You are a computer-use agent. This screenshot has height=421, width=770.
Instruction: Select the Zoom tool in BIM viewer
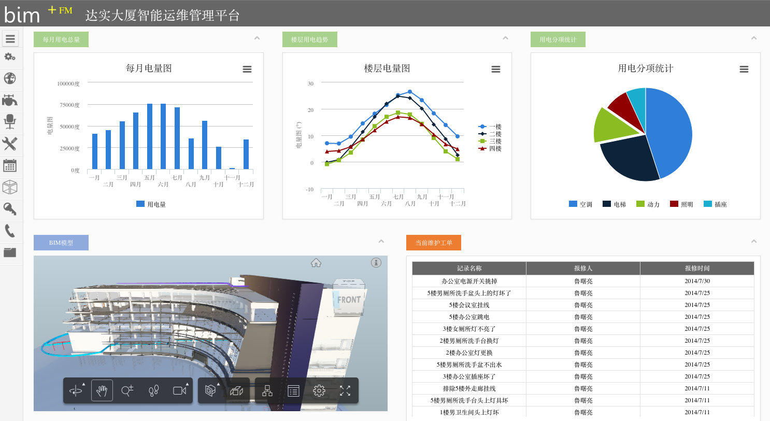coord(127,391)
